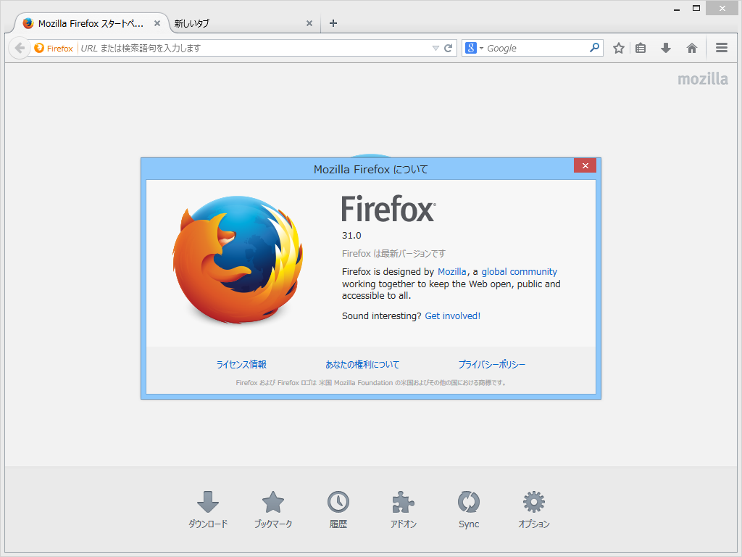The width and height of the screenshot is (742, 557).
Task: Bookmark this page with the star icon
Action: [x=617, y=47]
